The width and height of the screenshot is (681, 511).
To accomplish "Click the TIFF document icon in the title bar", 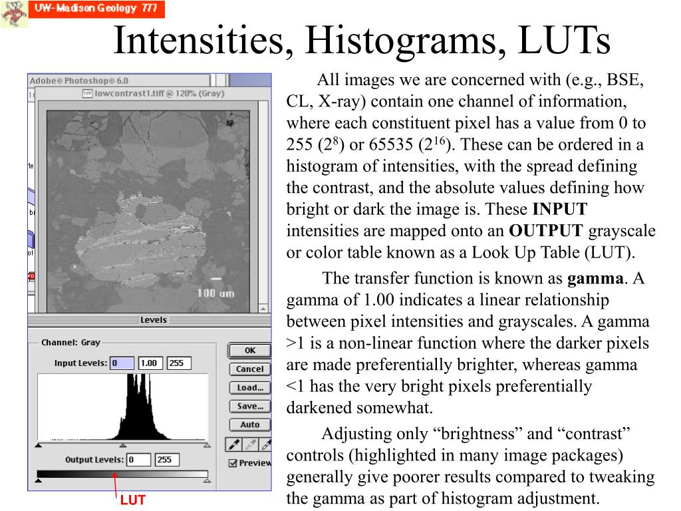I will coord(87,93).
